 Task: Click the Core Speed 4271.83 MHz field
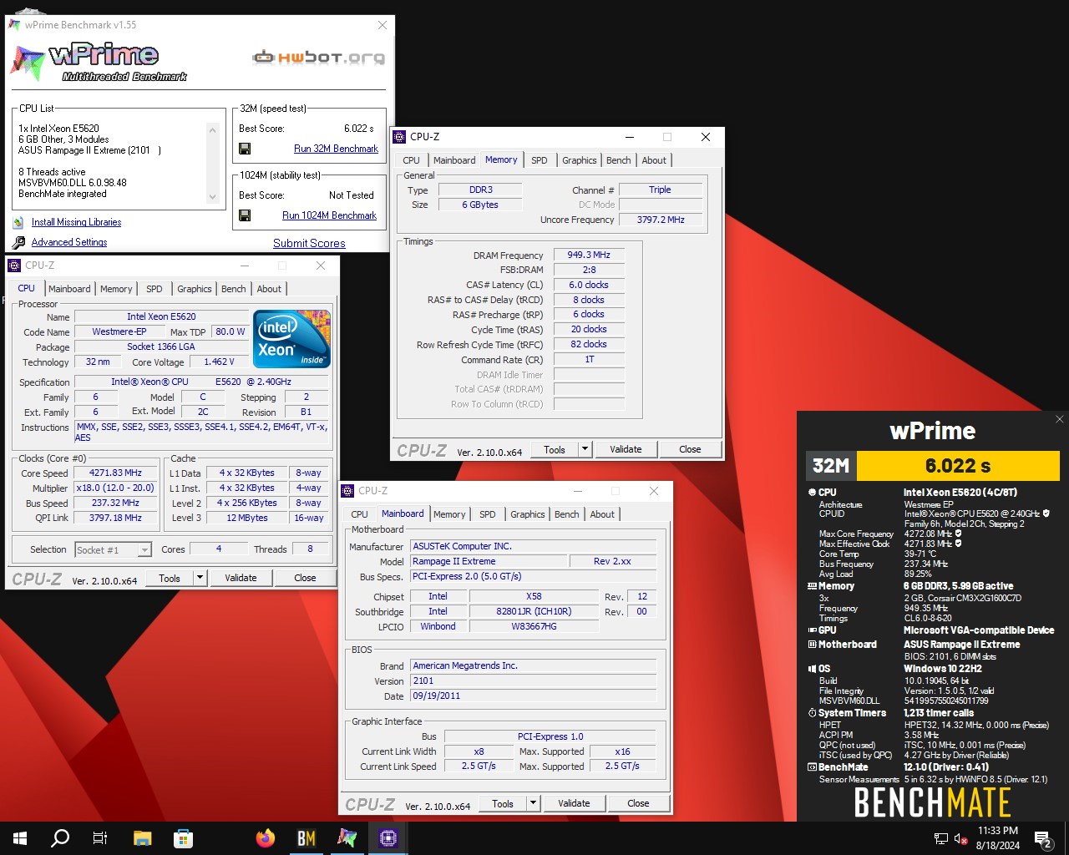[116, 473]
